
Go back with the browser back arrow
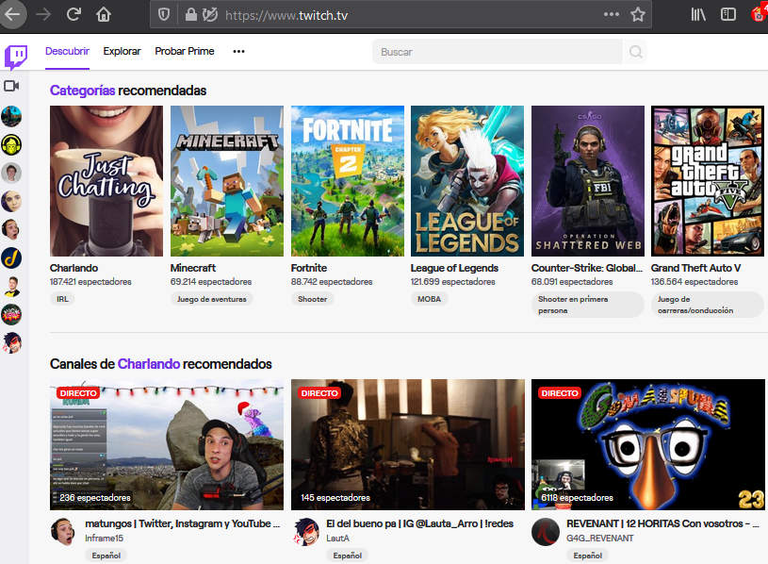(13, 14)
